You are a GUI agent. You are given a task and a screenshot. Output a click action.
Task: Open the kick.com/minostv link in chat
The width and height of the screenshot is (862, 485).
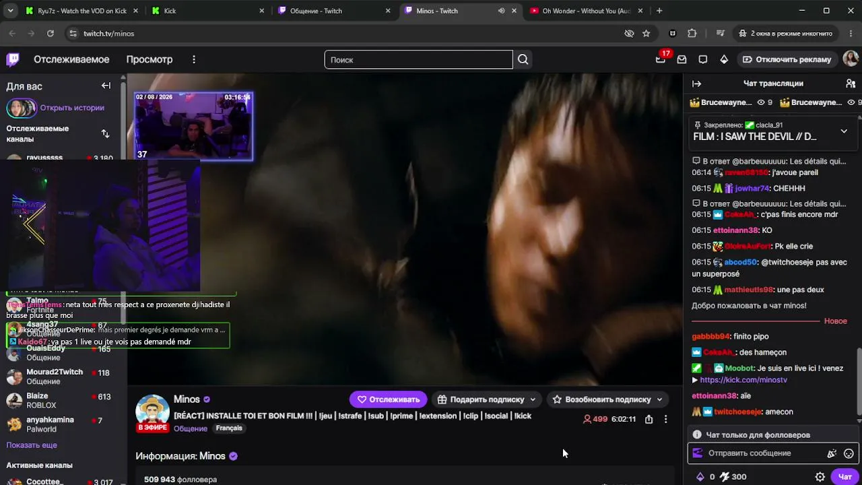743,380
